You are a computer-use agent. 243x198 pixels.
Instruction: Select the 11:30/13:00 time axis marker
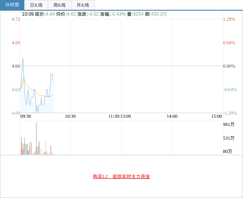click(120, 116)
